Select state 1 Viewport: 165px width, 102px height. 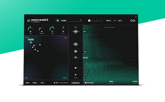click(89, 21)
